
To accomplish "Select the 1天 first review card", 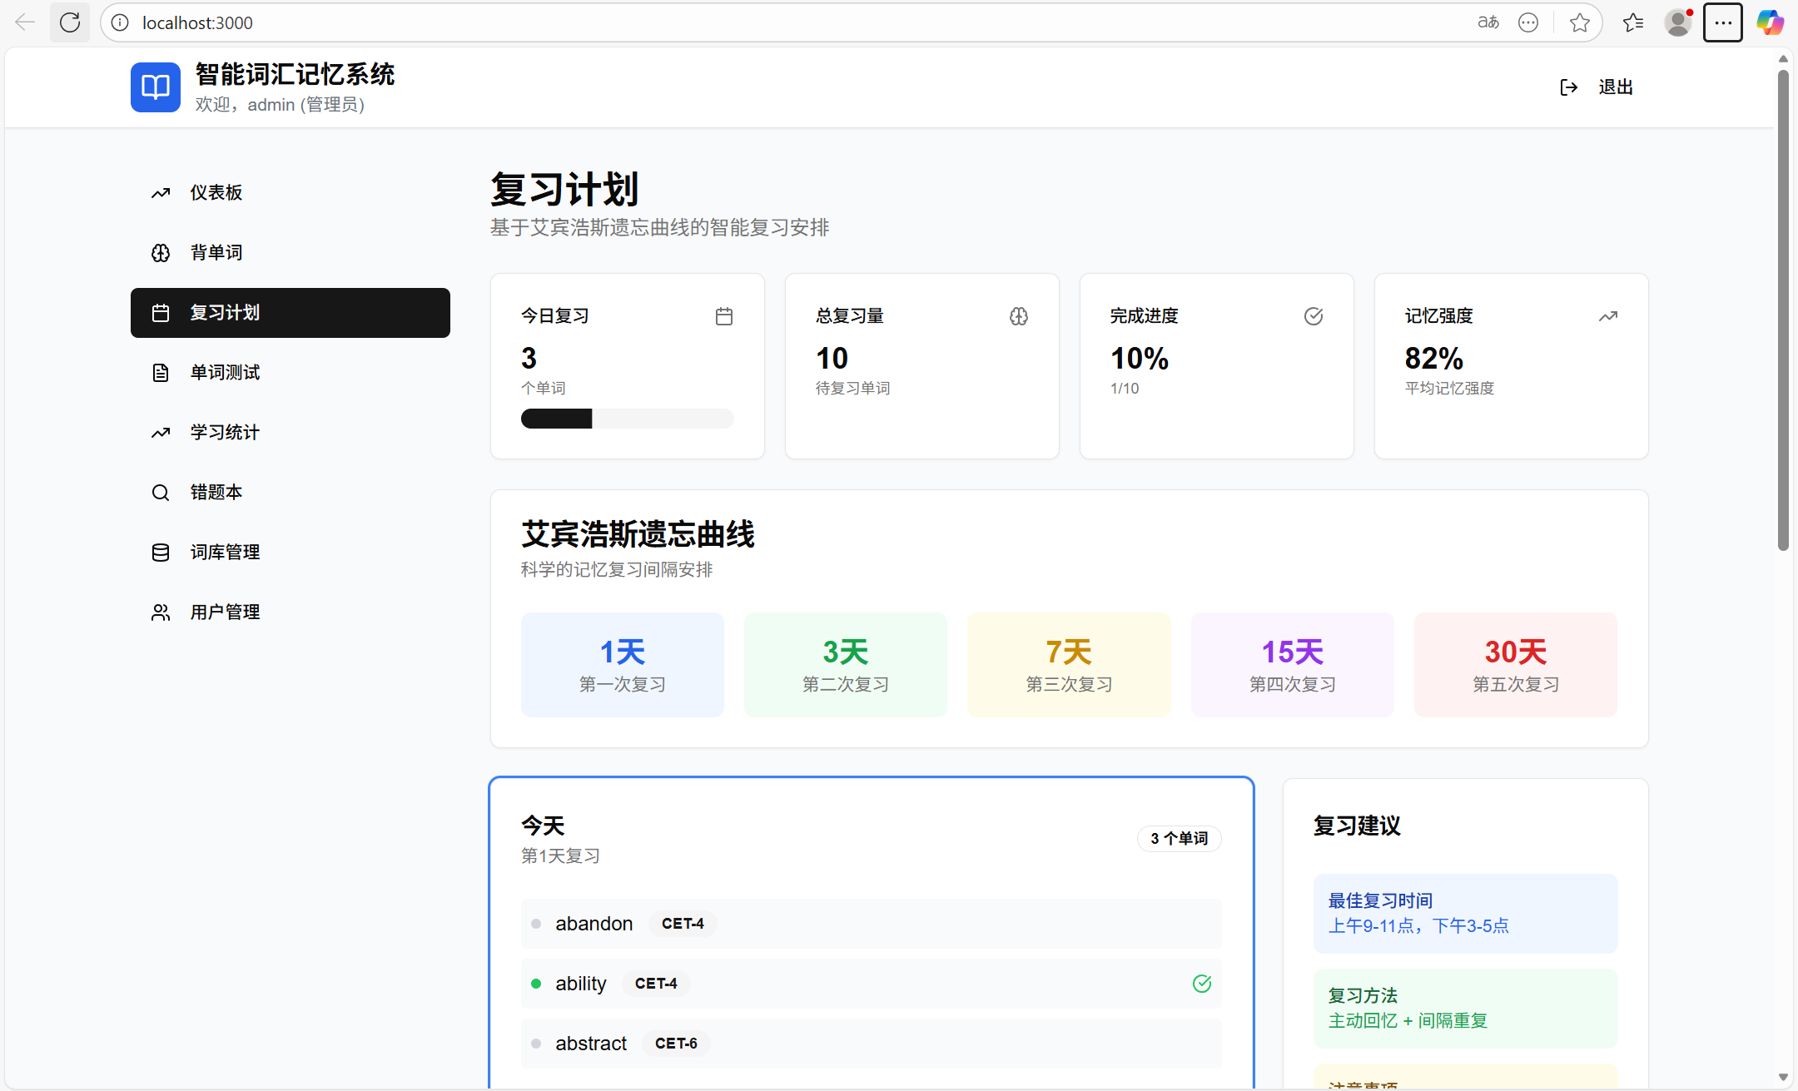I will point(621,664).
